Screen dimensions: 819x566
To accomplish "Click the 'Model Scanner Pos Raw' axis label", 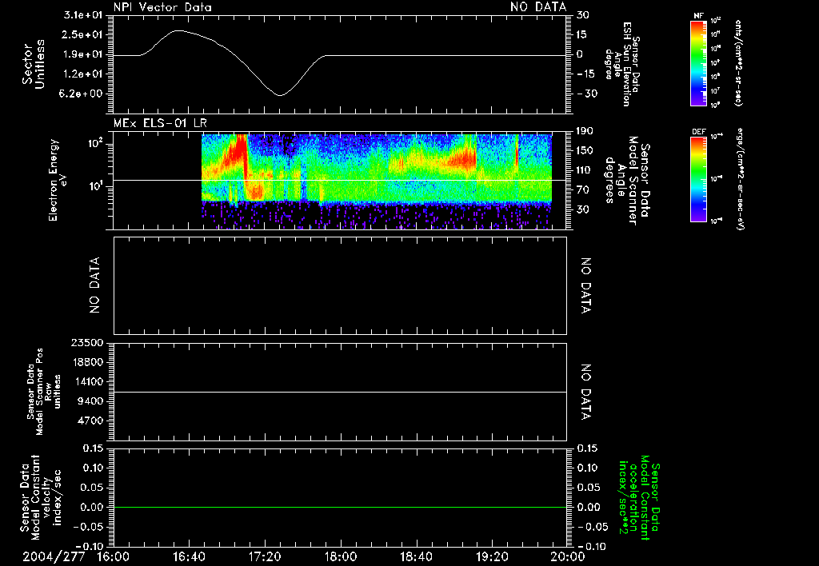I will pyautogui.click(x=45, y=392).
